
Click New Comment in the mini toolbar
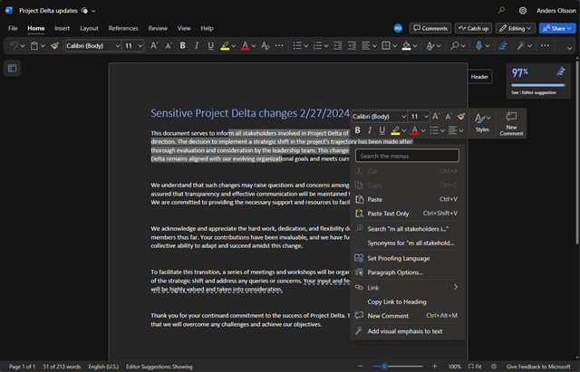click(511, 123)
